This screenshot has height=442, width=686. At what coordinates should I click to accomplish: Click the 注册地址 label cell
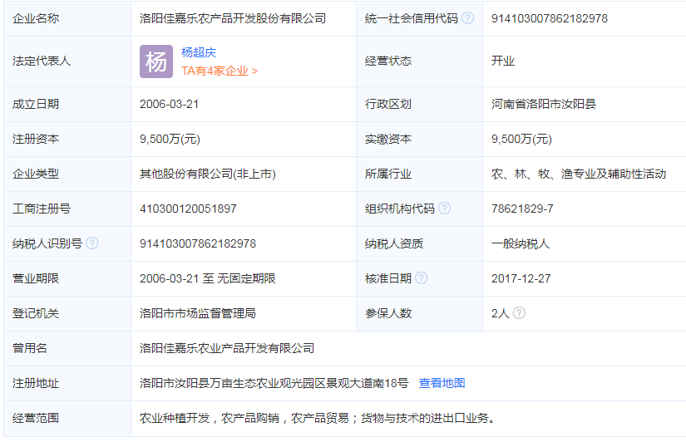coord(67,383)
